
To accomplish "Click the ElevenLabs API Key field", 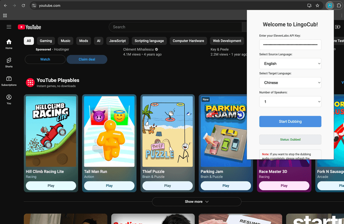I will point(290,45).
